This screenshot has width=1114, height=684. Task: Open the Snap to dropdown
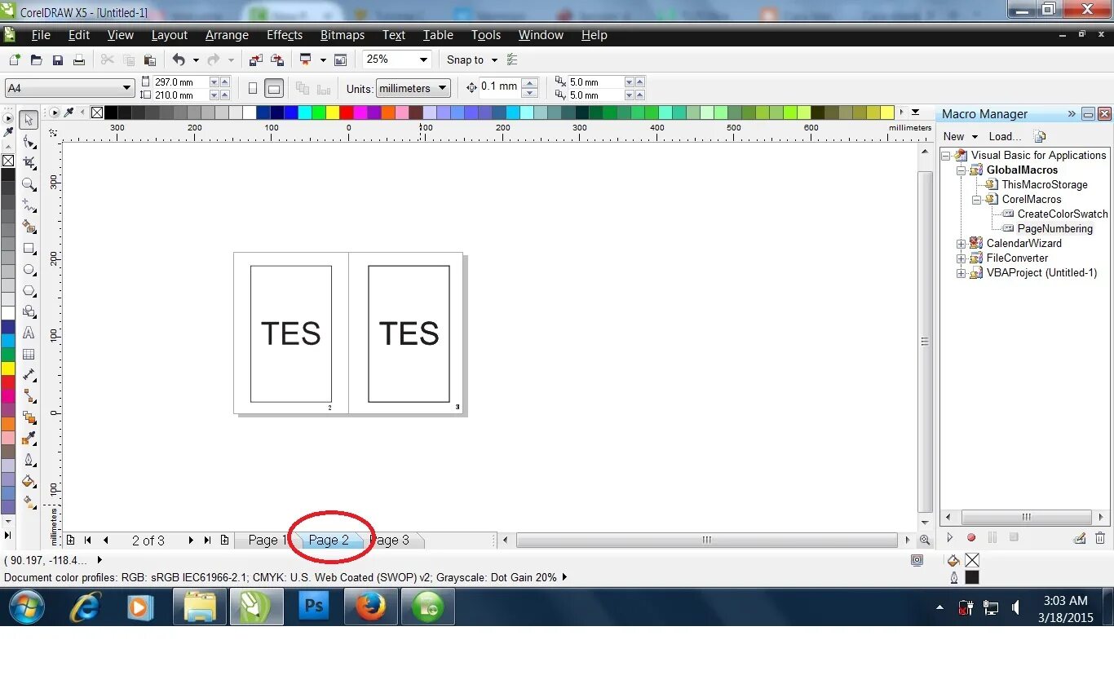click(494, 60)
